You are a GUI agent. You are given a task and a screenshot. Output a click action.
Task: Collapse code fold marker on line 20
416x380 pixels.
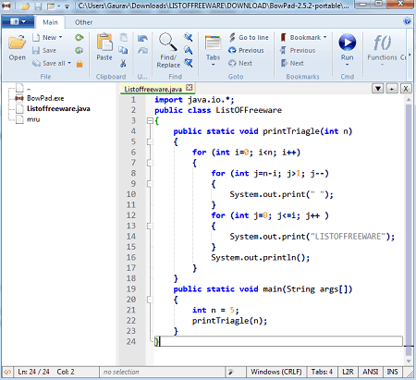pyautogui.click(x=150, y=300)
